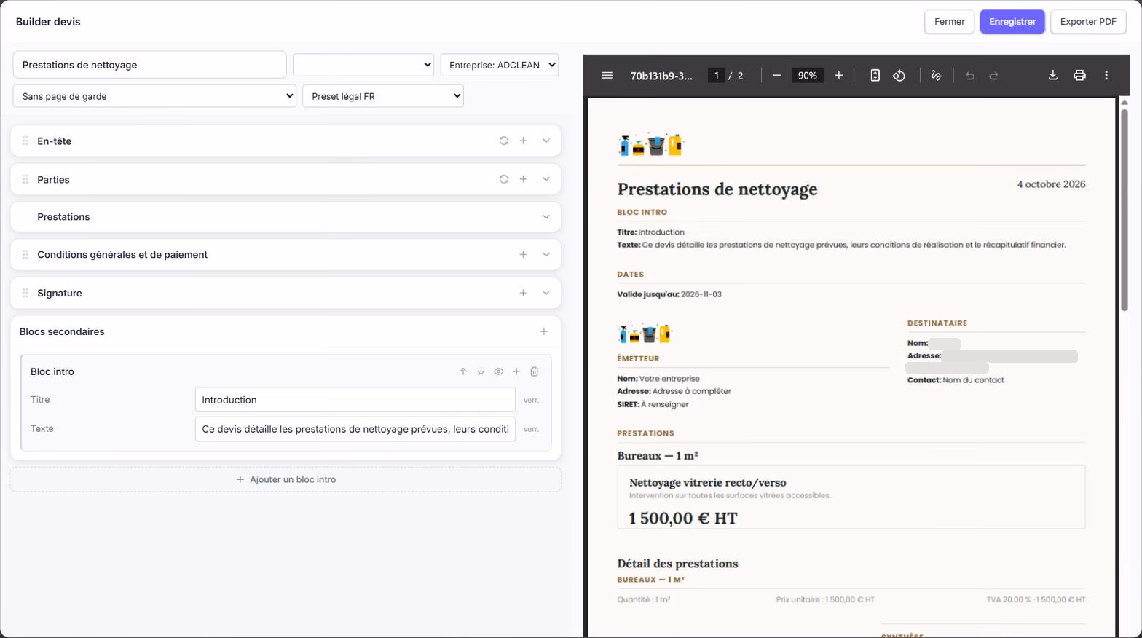This screenshot has height=638, width=1142.
Task: Add a field to Bloc intro
Action: tap(516, 371)
